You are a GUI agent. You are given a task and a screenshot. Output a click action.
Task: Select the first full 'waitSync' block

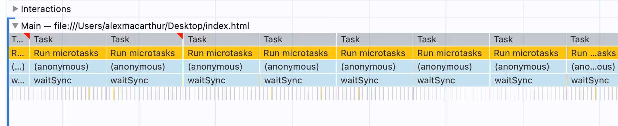[x=68, y=80]
